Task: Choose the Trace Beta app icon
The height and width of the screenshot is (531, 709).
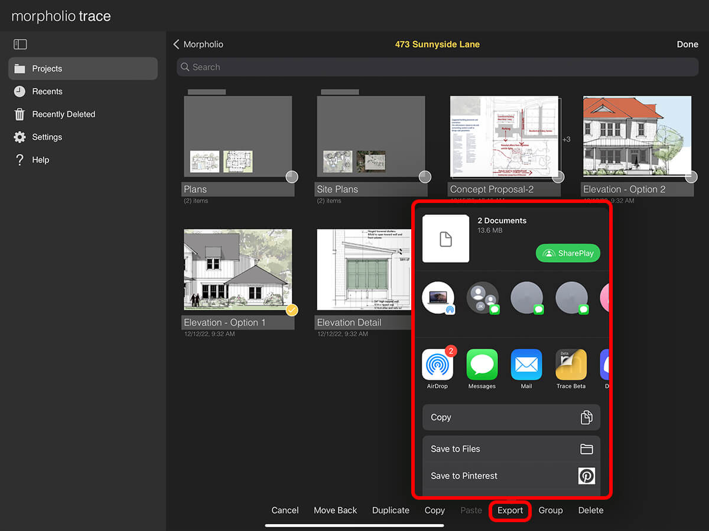Action: pos(571,365)
